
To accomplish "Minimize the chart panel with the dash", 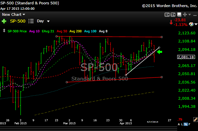I will 195,15.
